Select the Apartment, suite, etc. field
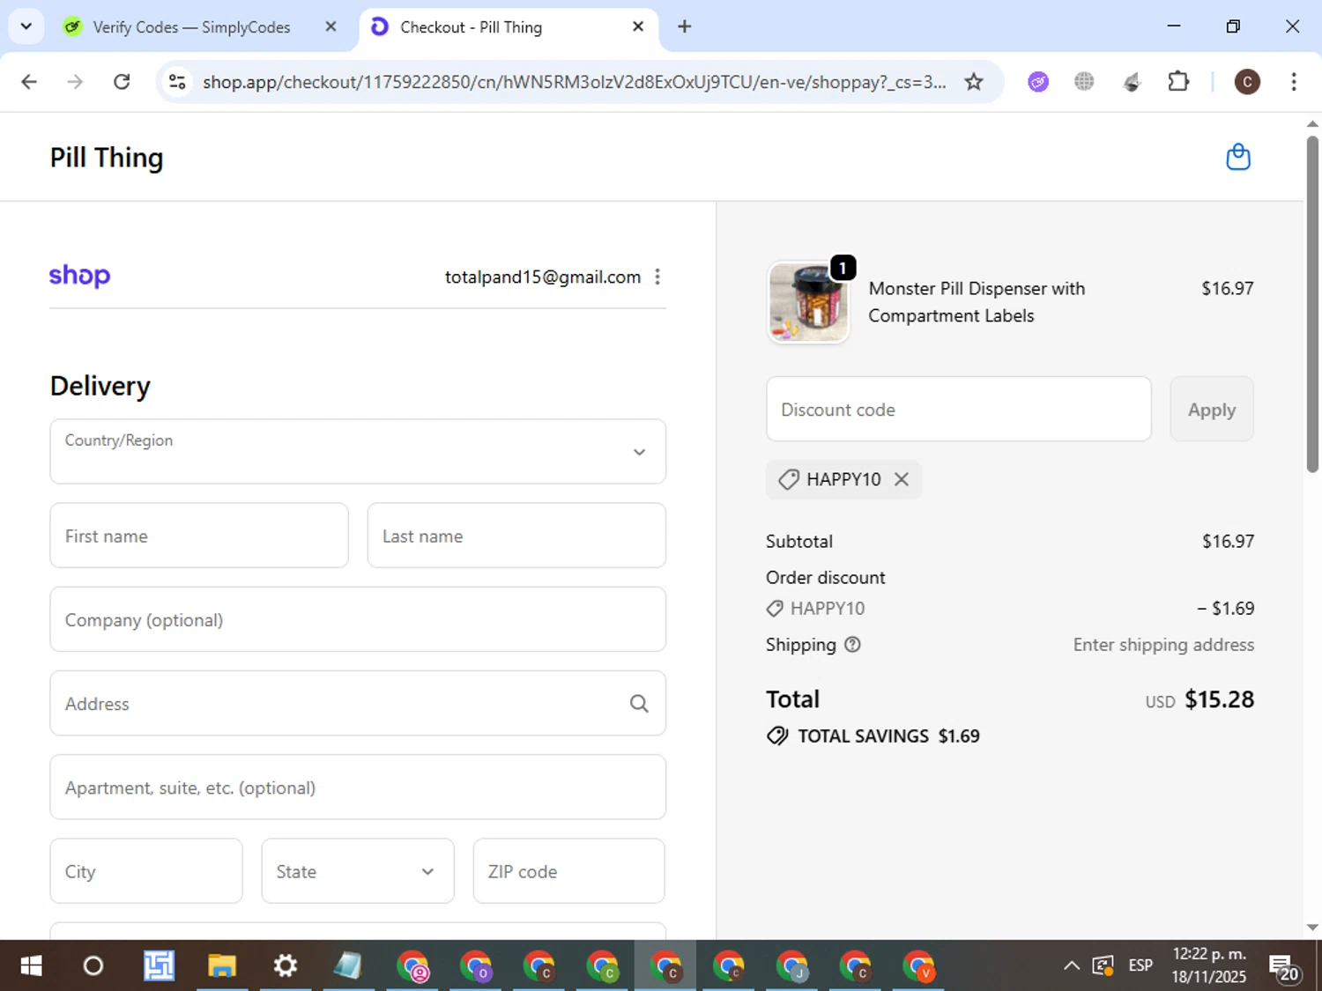The width and height of the screenshot is (1322, 991). 358,787
